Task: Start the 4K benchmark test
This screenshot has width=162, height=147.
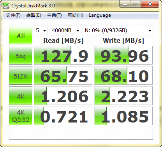Action: pos(21,96)
